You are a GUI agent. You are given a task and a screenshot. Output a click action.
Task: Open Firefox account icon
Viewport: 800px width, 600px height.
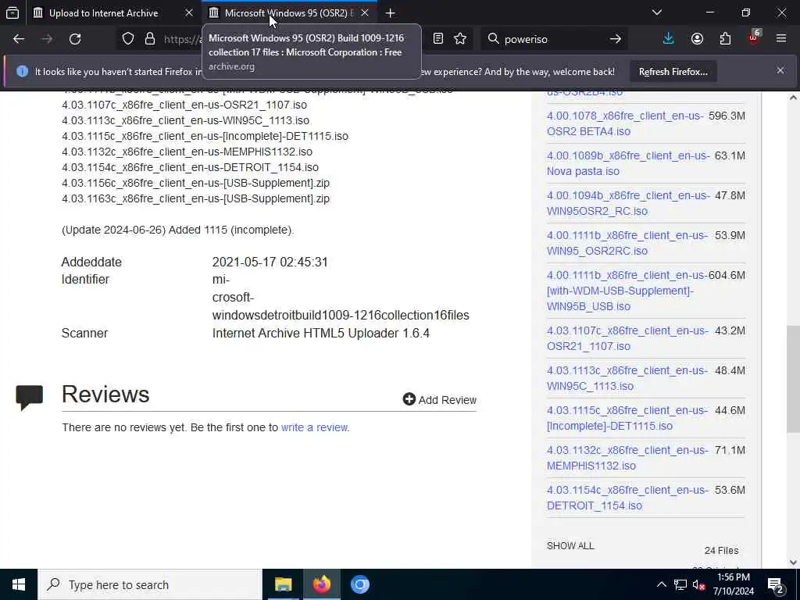[x=697, y=39]
